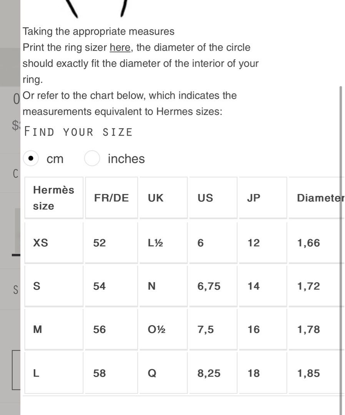Select the cm radio button
The height and width of the screenshot is (415, 345).
coord(31,158)
